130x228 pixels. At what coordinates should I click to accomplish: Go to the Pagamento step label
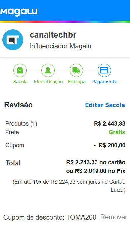105,82
